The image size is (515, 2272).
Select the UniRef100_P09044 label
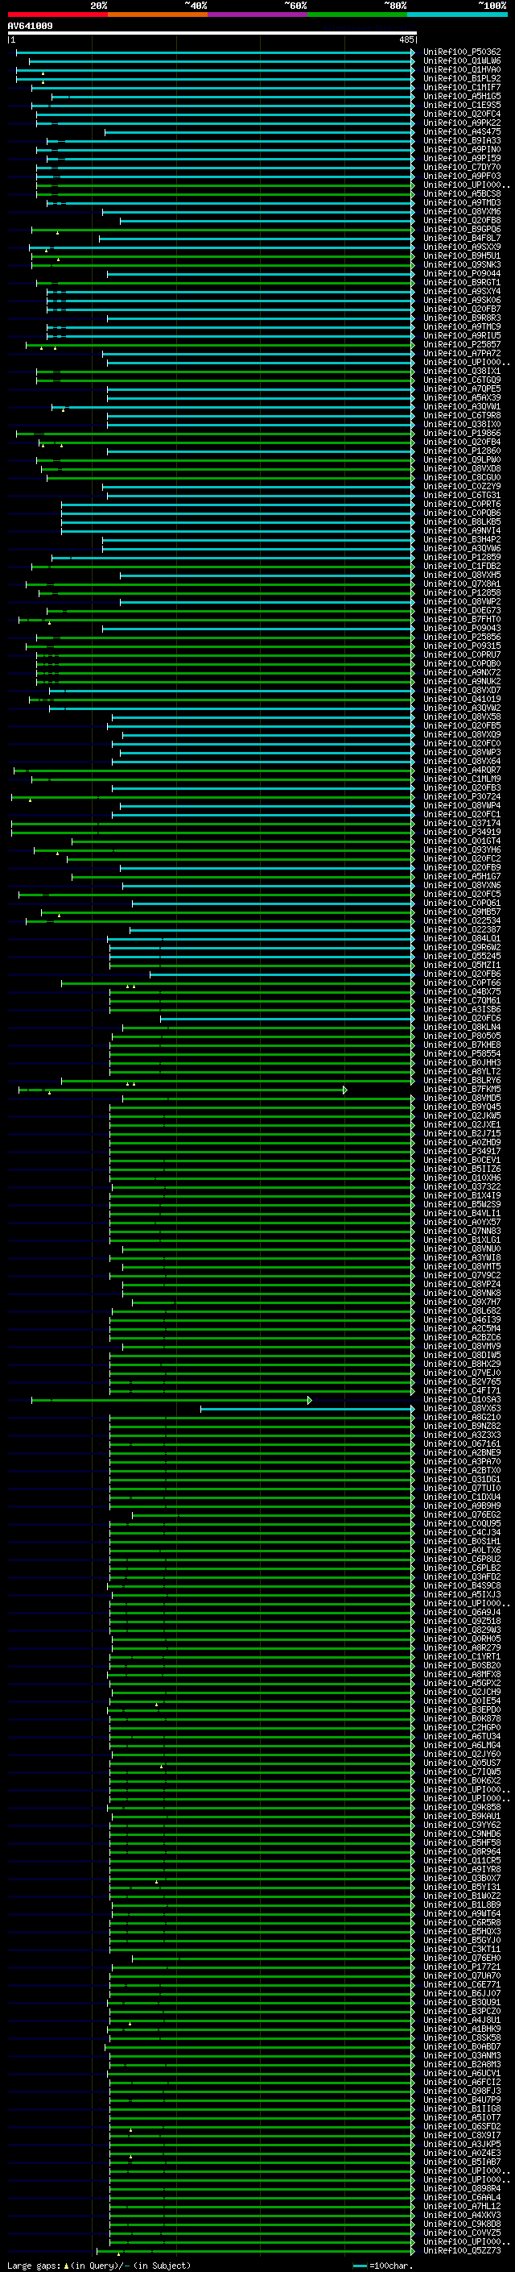(x=462, y=273)
